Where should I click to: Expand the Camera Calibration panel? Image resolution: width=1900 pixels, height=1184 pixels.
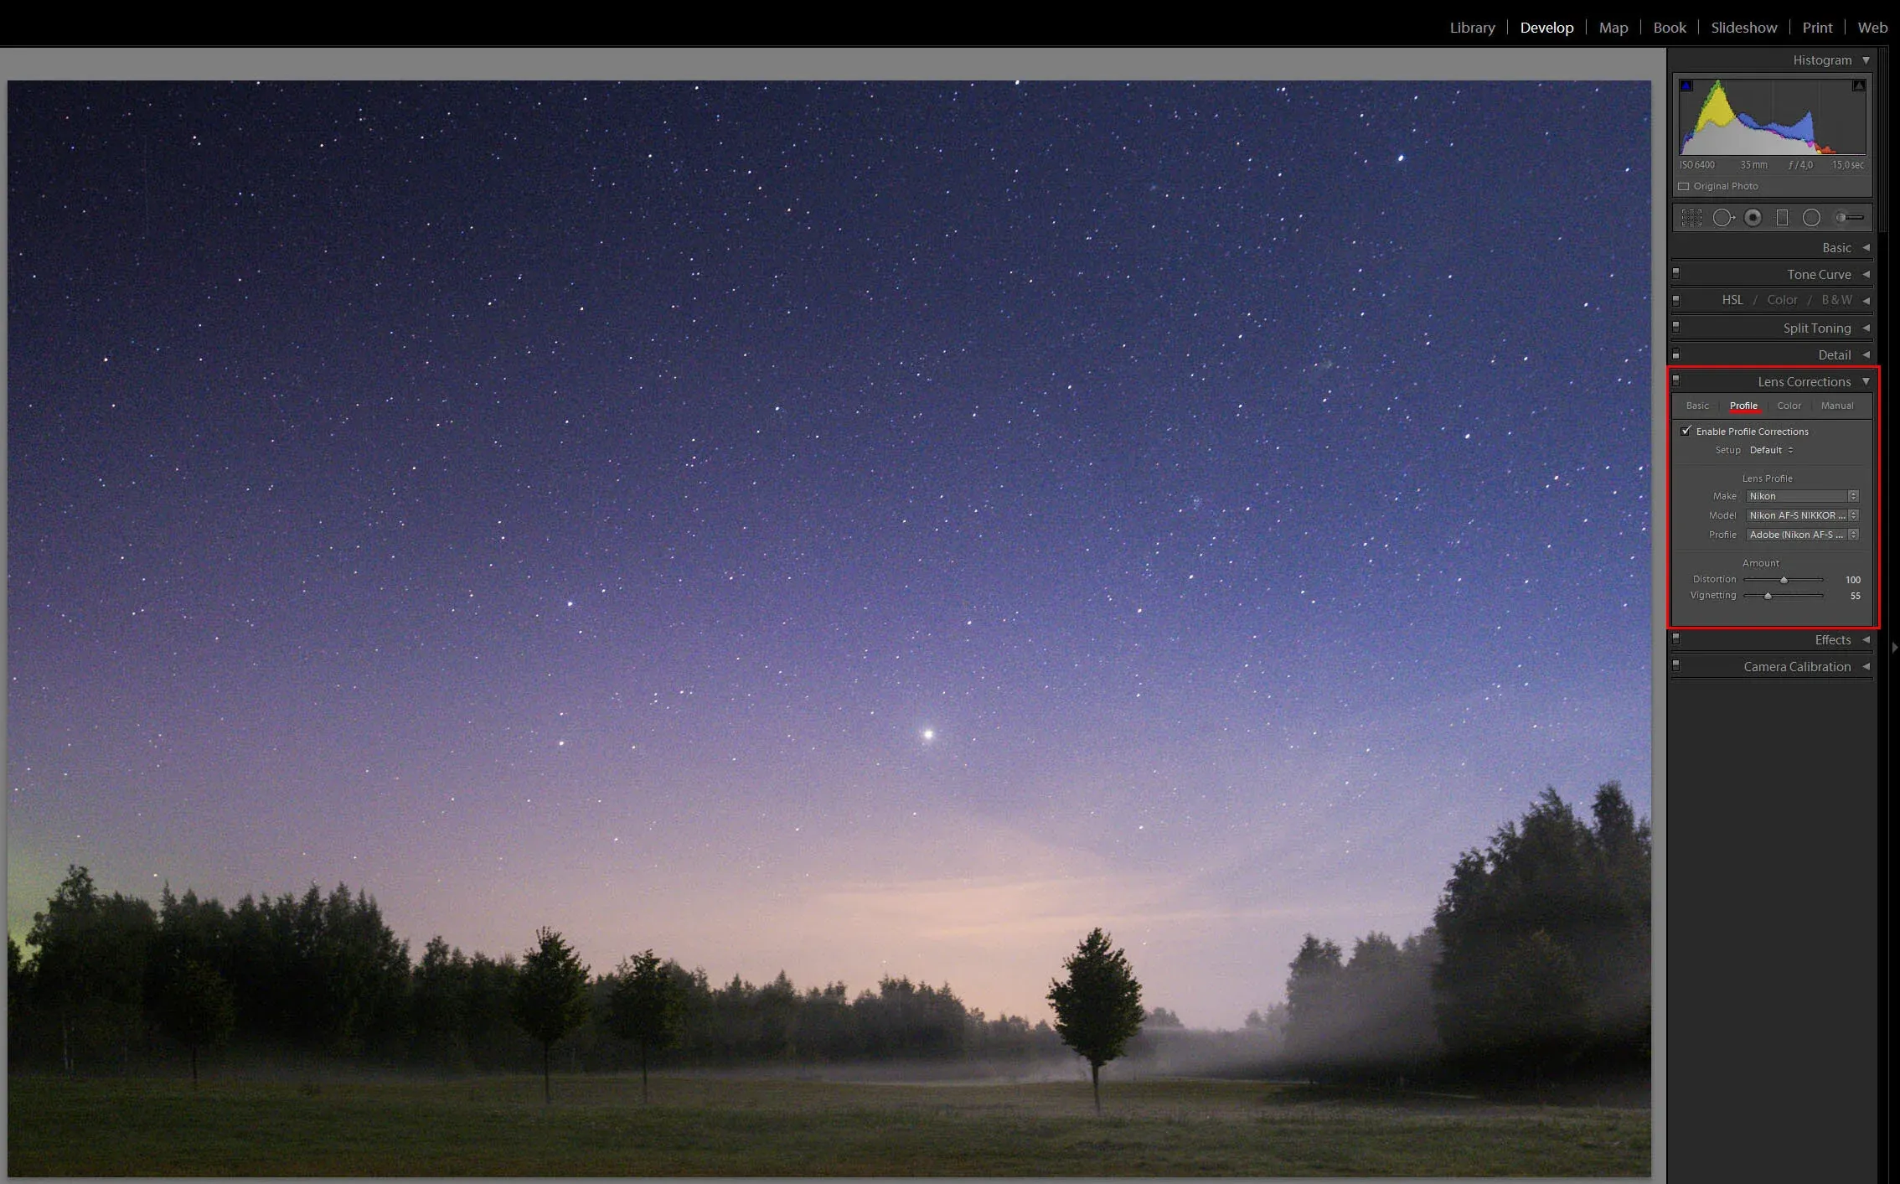tap(1796, 667)
